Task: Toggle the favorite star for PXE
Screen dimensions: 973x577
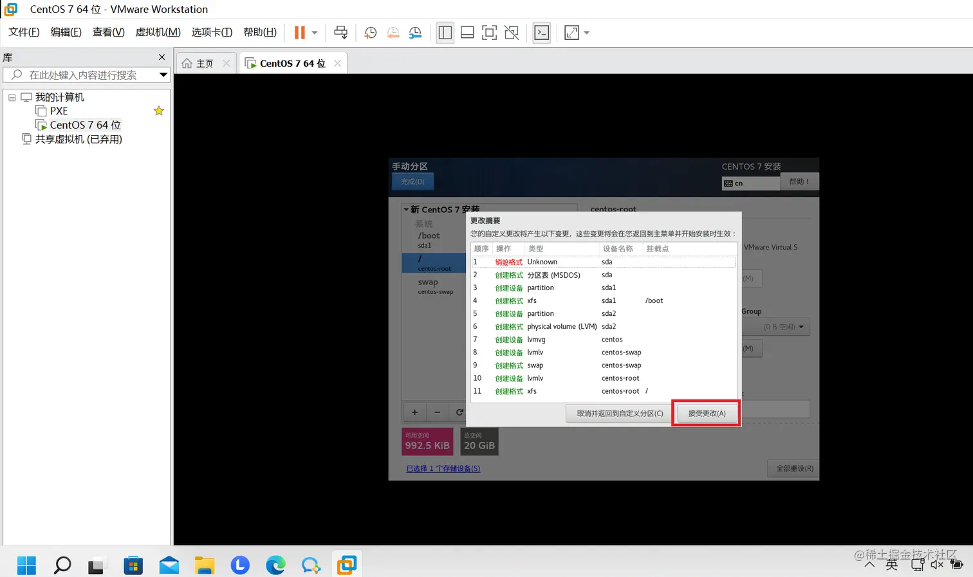Action: click(x=159, y=111)
